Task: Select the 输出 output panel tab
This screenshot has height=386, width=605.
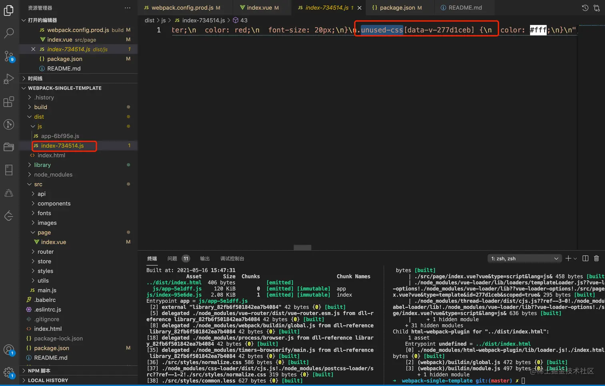Action: pyautogui.click(x=205, y=258)
